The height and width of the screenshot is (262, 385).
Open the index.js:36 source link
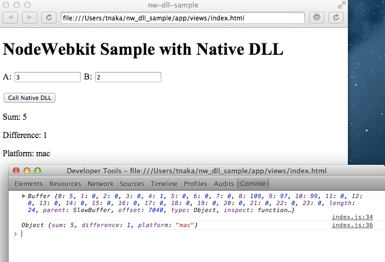(352, 225)
